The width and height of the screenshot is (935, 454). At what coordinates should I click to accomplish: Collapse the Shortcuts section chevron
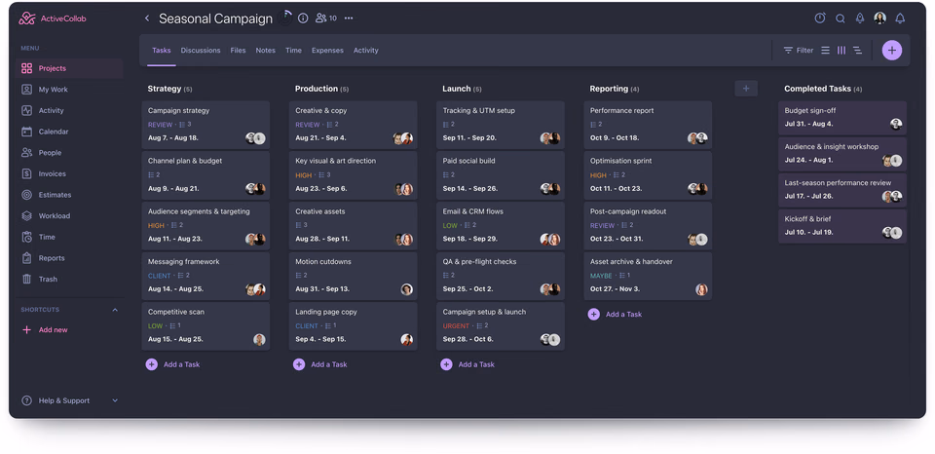[x=115, y=310]
